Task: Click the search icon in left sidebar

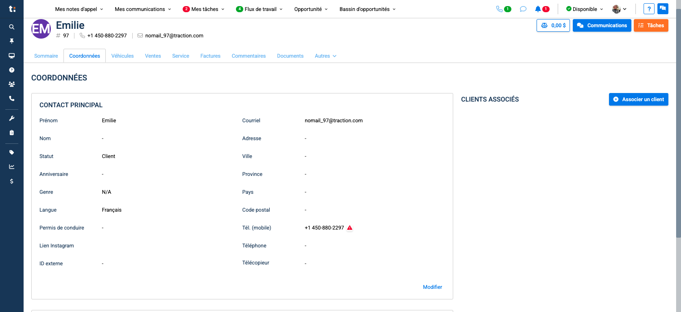Action: pos(12,27)
